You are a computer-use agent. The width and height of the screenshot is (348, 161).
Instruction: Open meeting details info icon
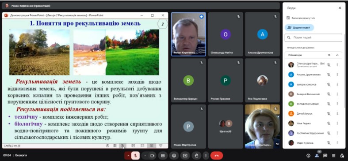tap(308, 156)
